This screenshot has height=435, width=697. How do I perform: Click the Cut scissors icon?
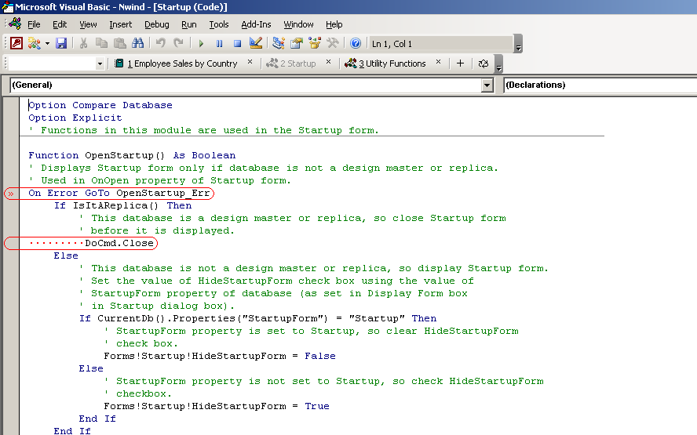(83, 43)
